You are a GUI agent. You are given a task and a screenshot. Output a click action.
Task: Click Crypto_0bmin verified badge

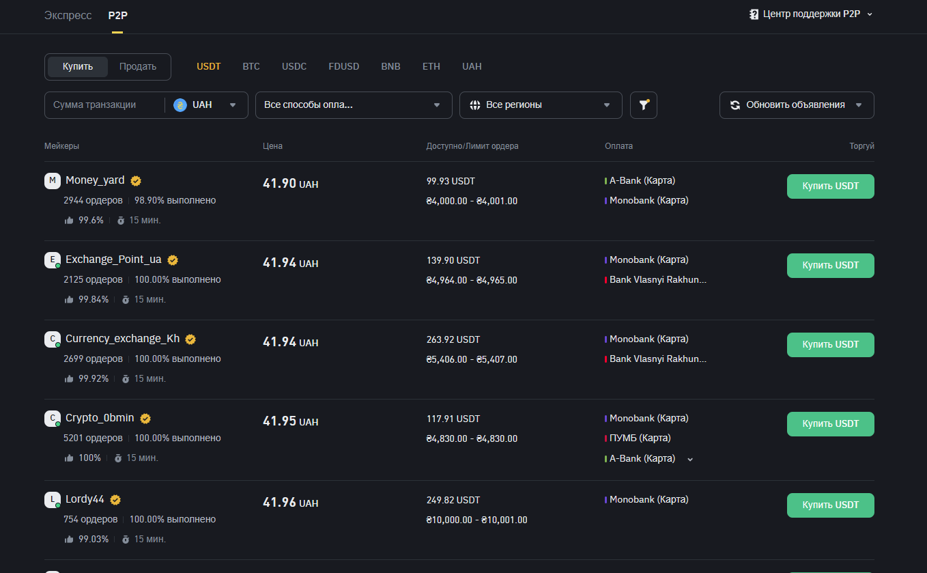coord(145,419)
